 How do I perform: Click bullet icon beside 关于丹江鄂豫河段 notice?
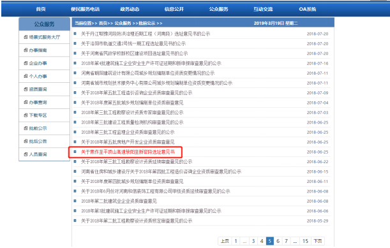click(75, 34)
